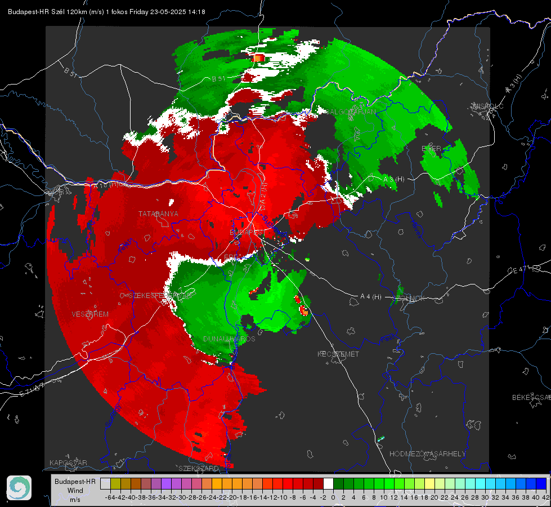
Task: Click the KECSKEMET city label
Action: tap(338, 354)
